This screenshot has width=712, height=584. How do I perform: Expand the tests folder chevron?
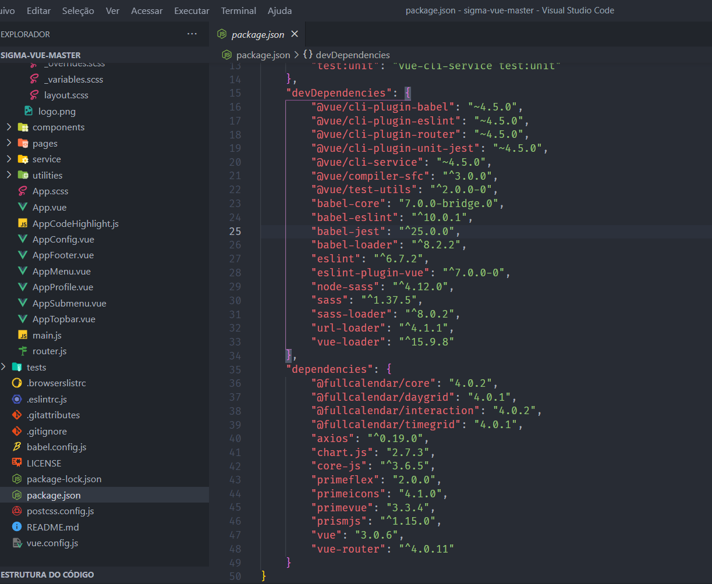coord(3,367)
